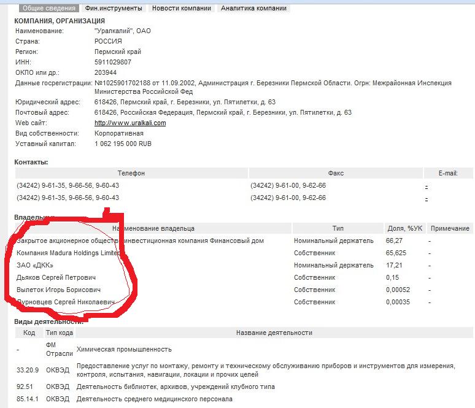Select the ЗАО «ДКК» owner row
The image size is (475, 408).
(x=35, y=265)
